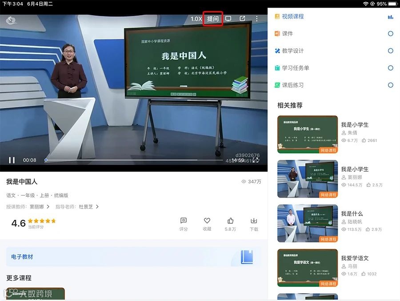Tap the status bar time 下午3:04
This screenshot has width=400, height=301.
coord(13,4)
